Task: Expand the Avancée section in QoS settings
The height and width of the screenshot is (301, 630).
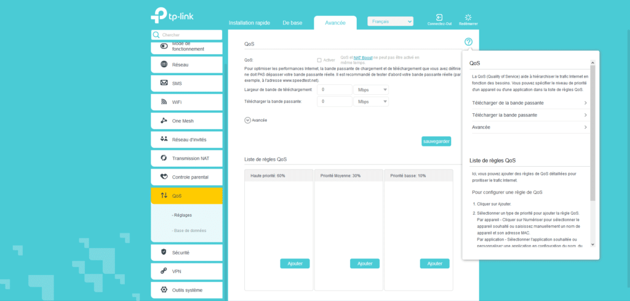Action: tap(248, 121)
